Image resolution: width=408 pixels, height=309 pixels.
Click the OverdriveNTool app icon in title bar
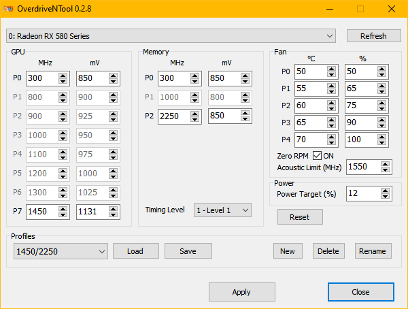8,9
